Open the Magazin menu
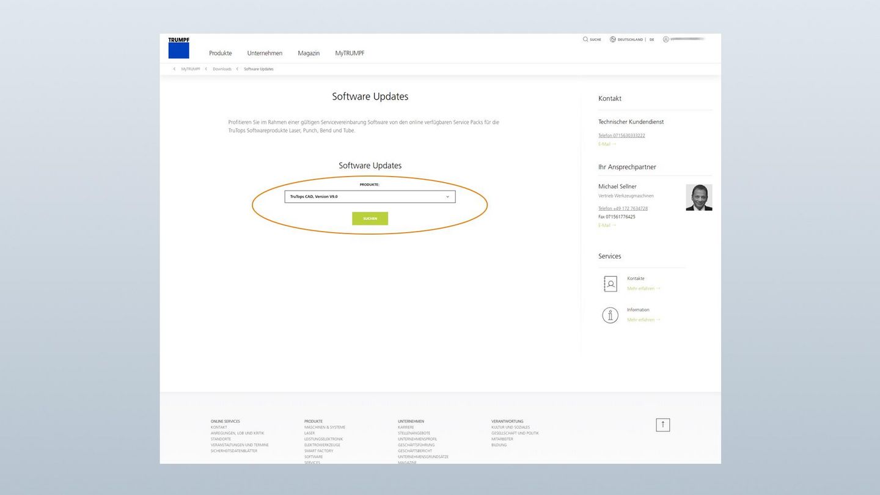Viewport: 880px width, 495px height. pos(308,53)
